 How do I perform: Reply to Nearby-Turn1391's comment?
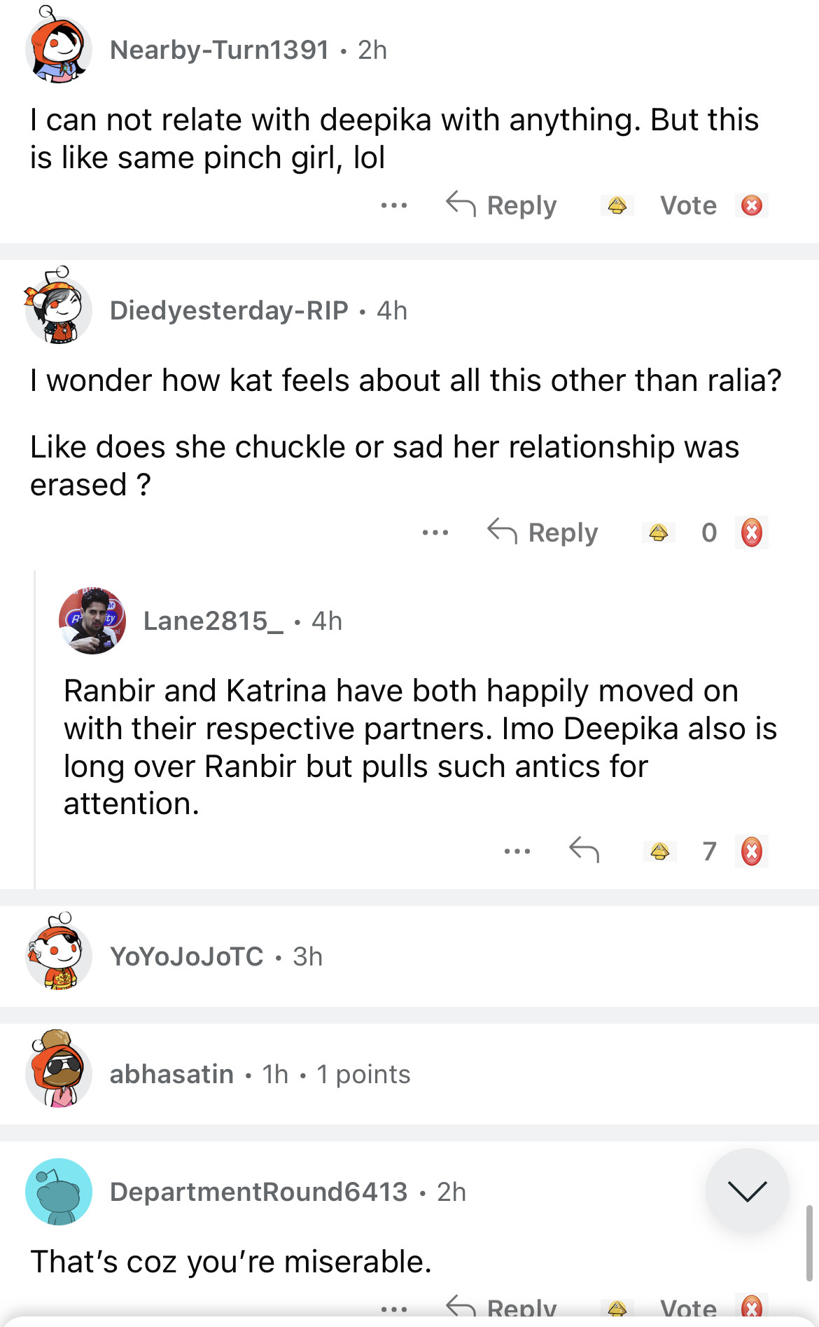coord(502,205)
